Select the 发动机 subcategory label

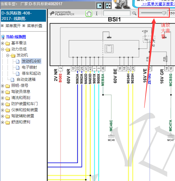[x=22, y=55]
